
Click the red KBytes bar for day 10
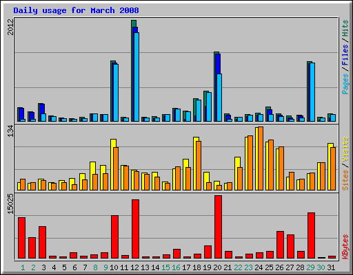115,237
